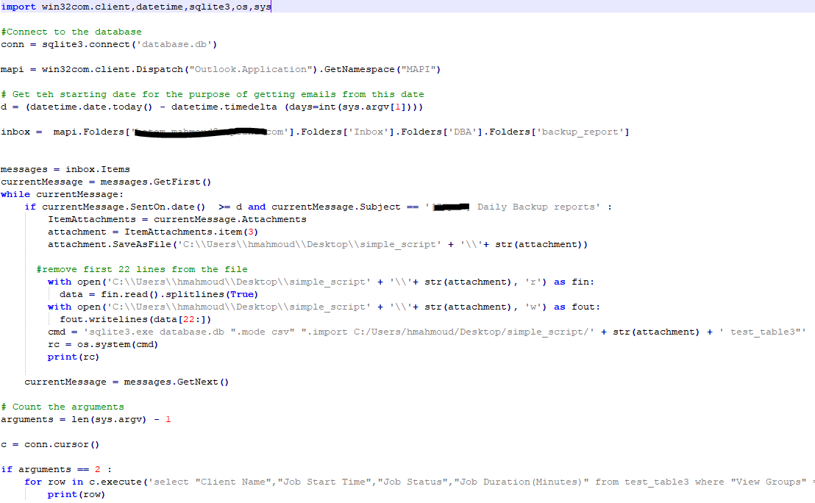Click the 'Get teh starting date' comment
The height and width of the screenshot is (503, 815).
pos(213,94)
